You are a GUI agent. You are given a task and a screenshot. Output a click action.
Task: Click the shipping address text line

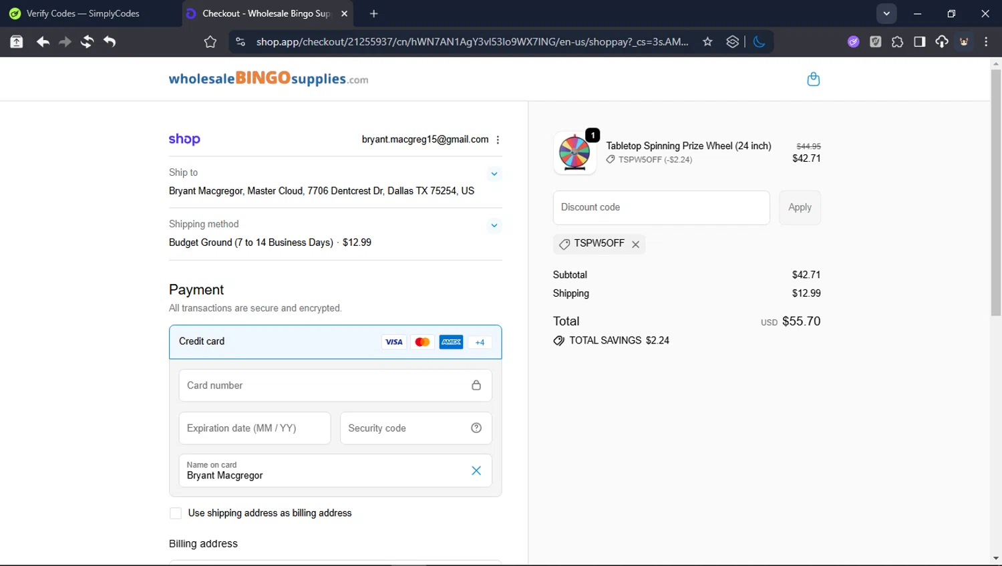pyautogui.click(x=321, y=191)
